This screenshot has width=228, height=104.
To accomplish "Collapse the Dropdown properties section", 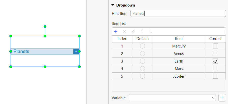I will [113, 5].
